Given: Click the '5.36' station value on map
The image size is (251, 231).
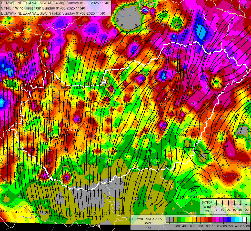Looking at the screenshot, I should [80, 88].
